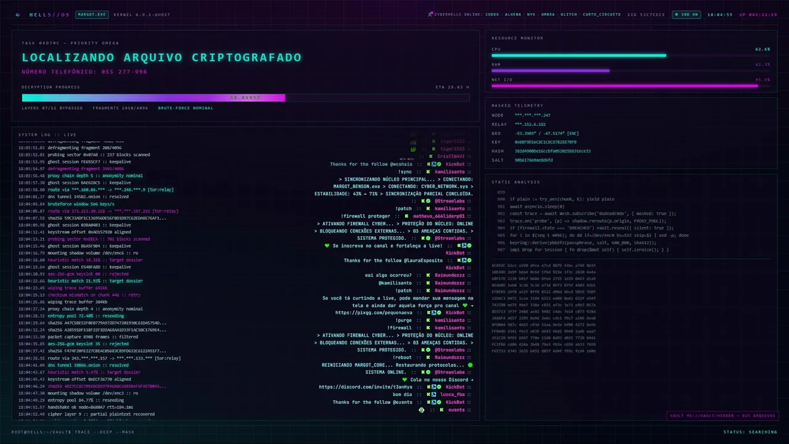Click 'LAYERS 07/12 BYPASSED' status
This screenshot has height=444, width=789.
(52, 108)
